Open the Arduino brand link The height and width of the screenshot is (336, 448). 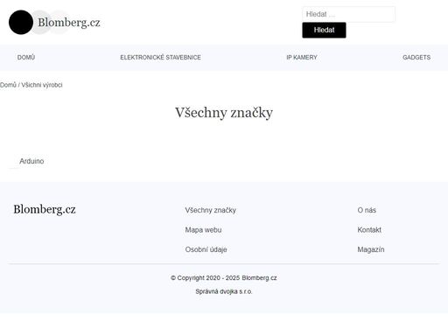31,161
